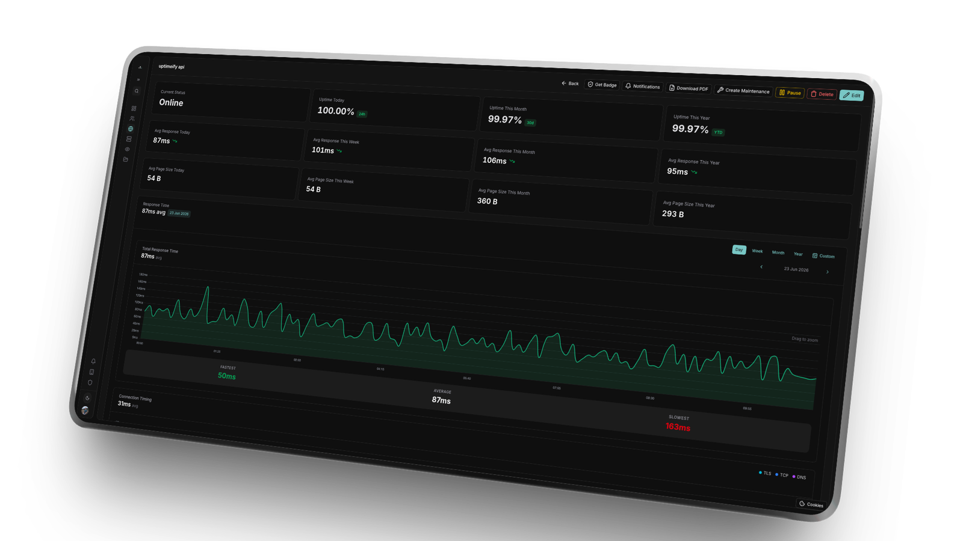Screen dimensions: 963x541
Task: Open the users icon in sidebar
Action: coord(132,118)
